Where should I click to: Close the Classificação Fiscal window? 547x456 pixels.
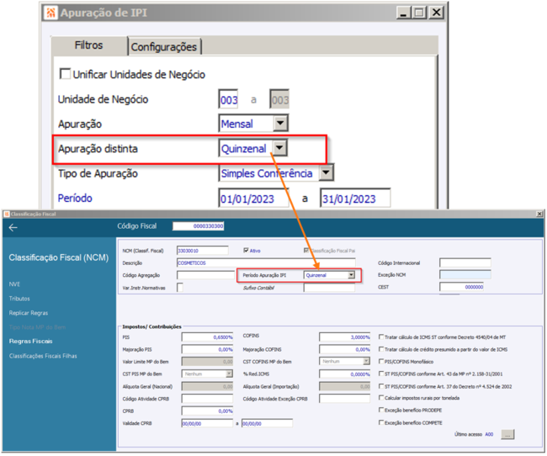pos(539,214)
